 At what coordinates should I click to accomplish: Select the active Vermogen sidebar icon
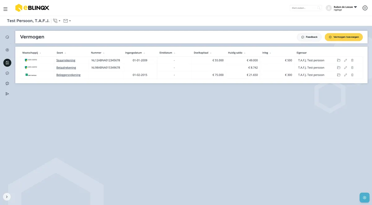pyautogui.click(x=7, y=63)
